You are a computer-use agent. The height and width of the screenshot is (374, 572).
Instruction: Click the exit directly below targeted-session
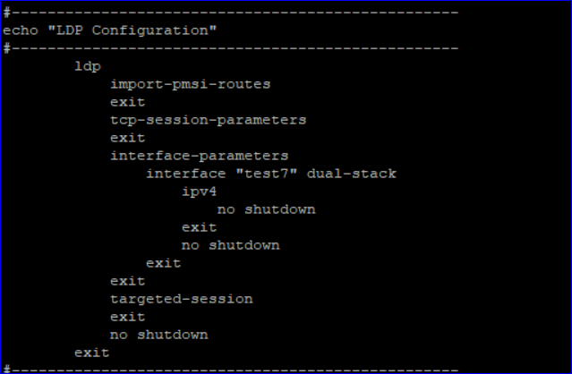[x=127, y=317]
